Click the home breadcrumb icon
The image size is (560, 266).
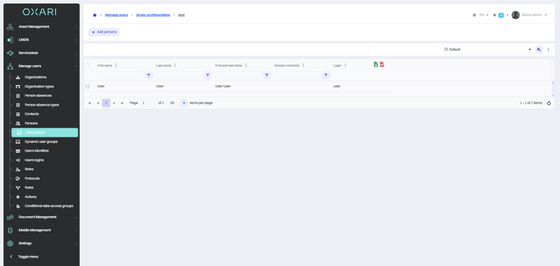coord(95,15)
